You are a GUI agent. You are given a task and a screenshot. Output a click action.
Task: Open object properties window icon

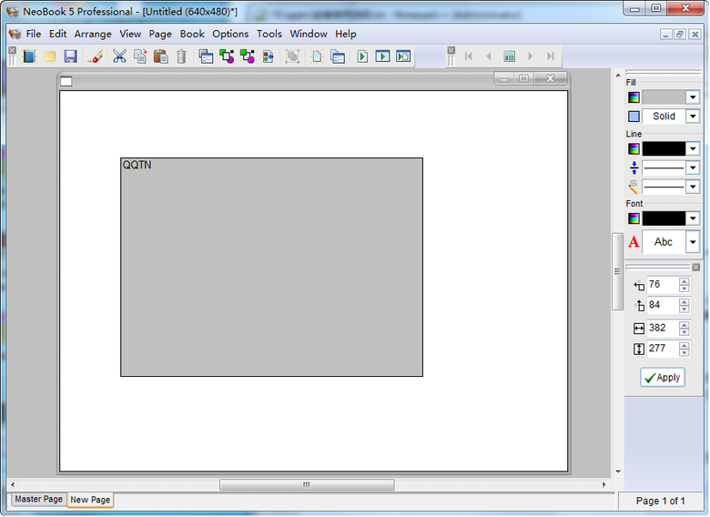206,56
